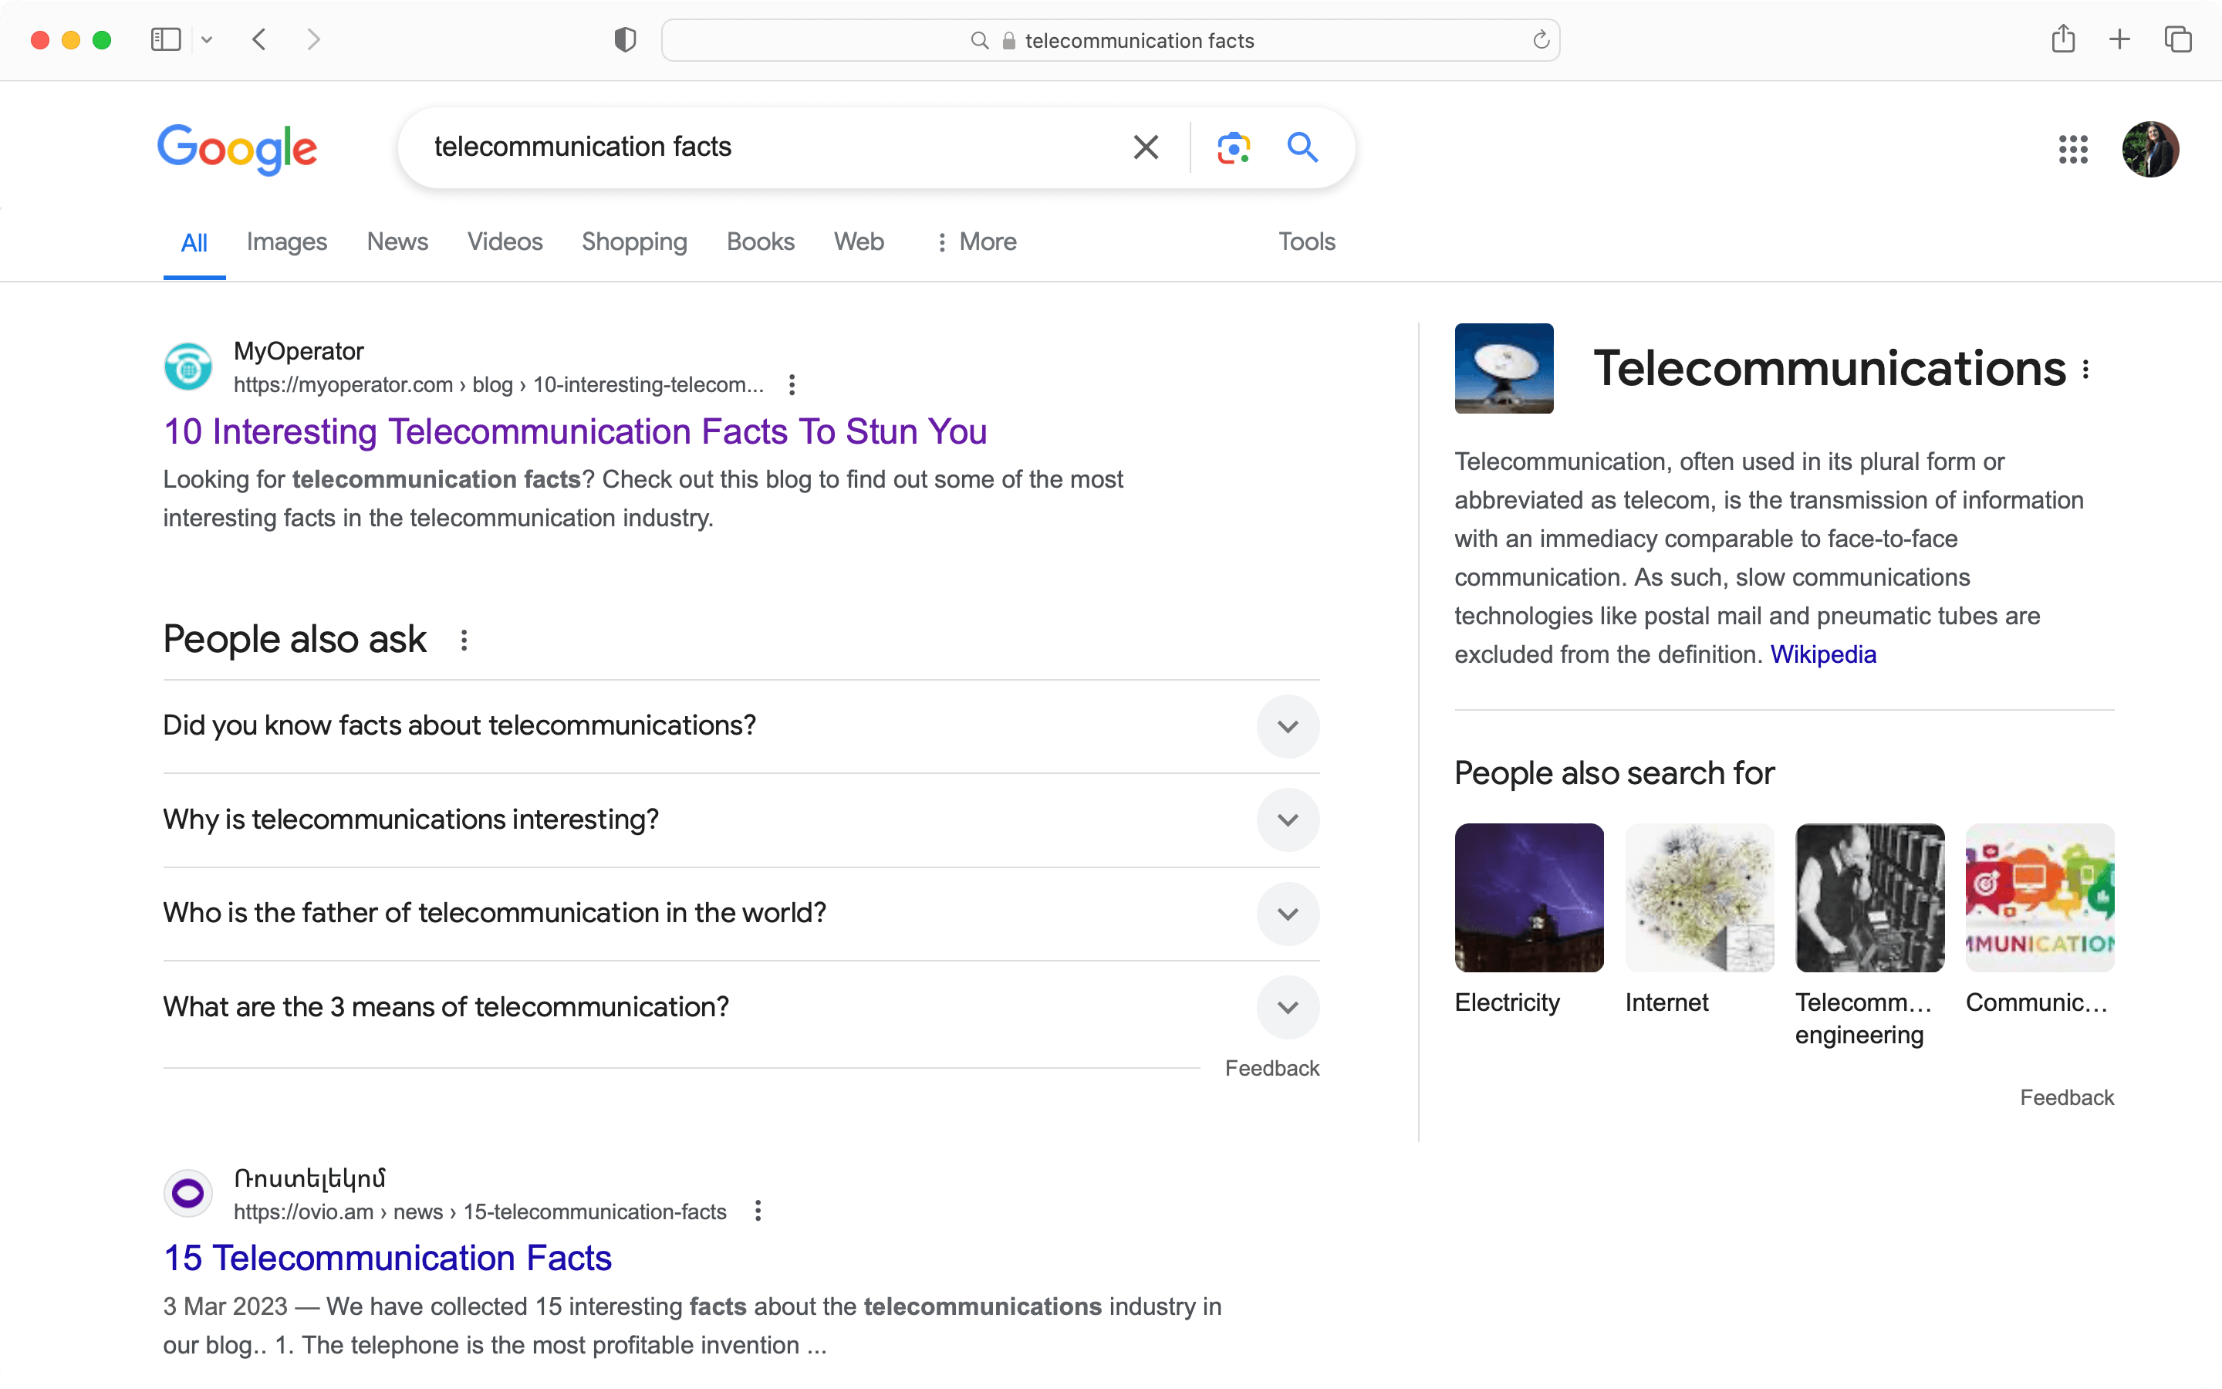Click the blue magnifier search button
This screenshot has height=1389, width=2222.
[1302, 147]
